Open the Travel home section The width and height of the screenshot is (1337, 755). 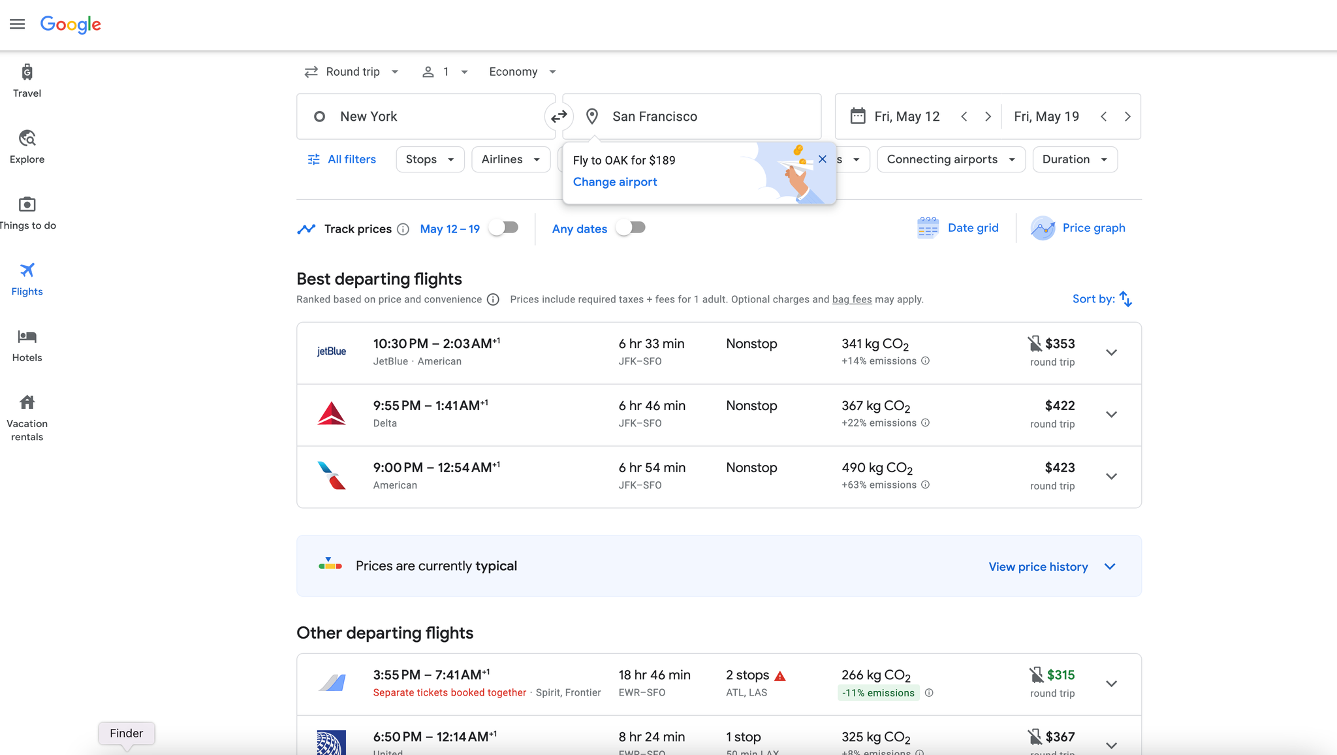point(27,80)
